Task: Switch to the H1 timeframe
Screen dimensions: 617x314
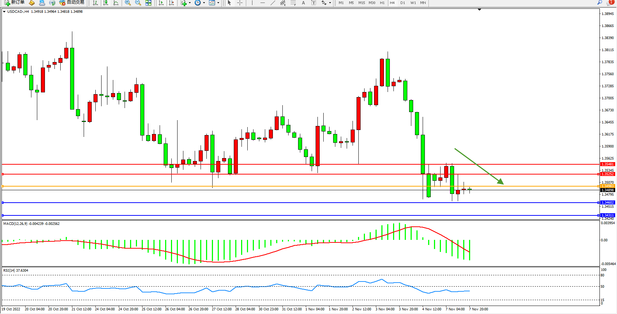Action: 382,3
